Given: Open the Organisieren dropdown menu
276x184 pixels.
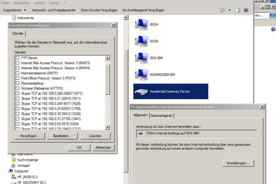Looking at the screenshot, I should (x=14, y=10).
